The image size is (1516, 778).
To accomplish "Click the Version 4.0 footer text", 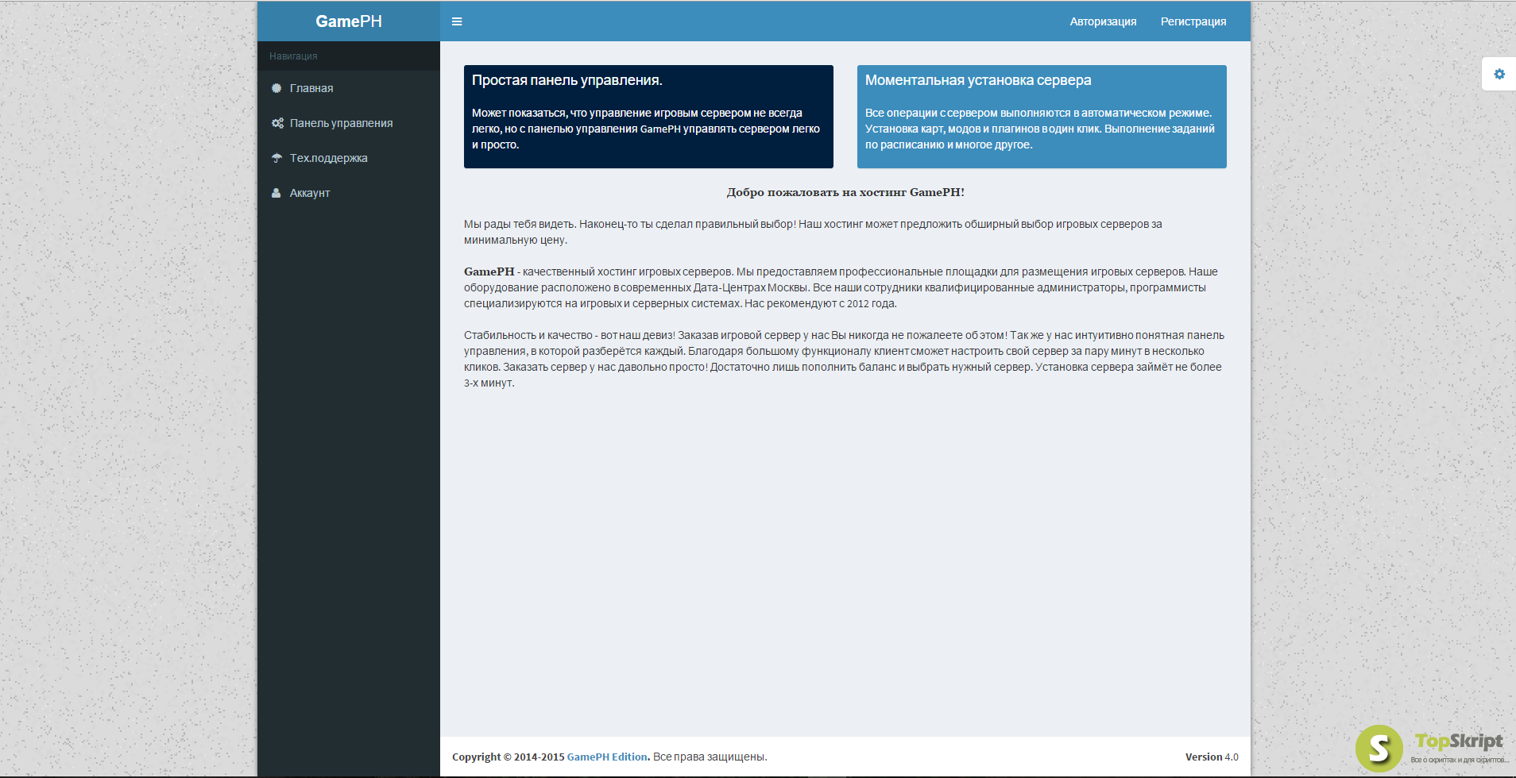I will point(1212,757).
